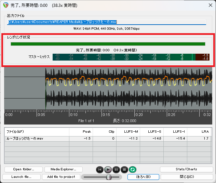The image size is (216, 183).
Task: Click the 後ろへ(B) button
Action: [143, 177]
